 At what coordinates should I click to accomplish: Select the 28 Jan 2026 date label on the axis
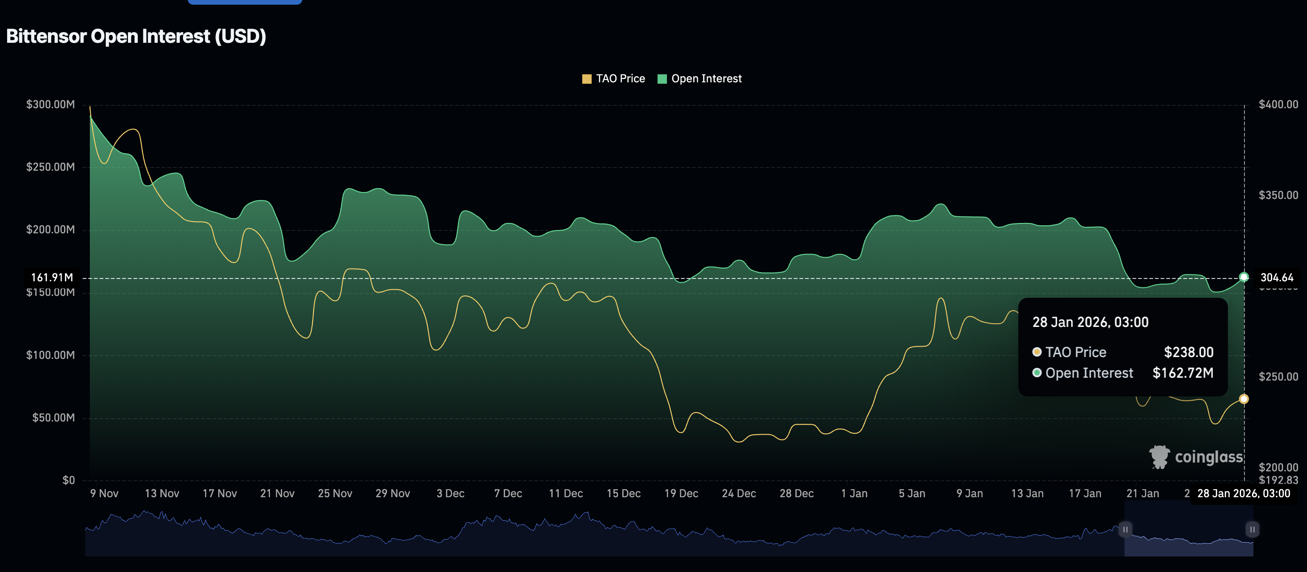1243,493
